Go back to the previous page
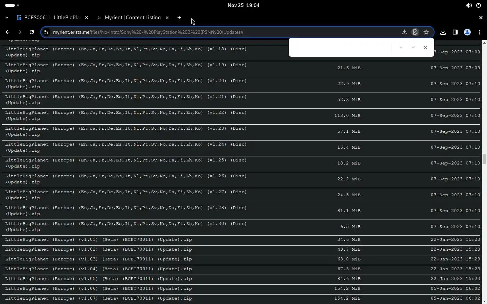 (x=7, y=32)
